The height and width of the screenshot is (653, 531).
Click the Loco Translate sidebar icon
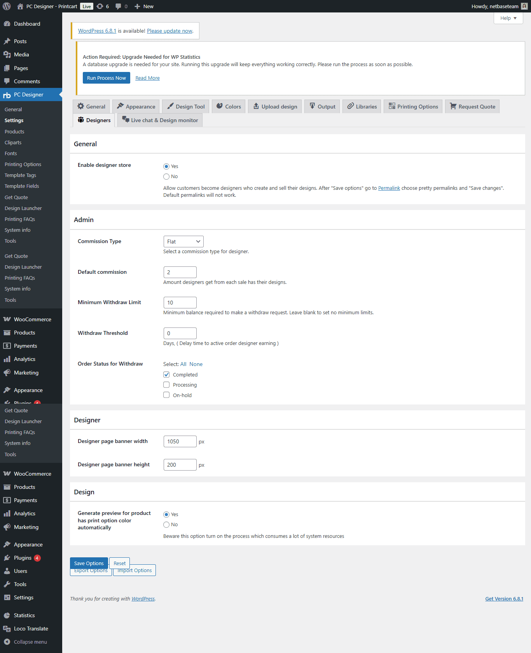7,628
